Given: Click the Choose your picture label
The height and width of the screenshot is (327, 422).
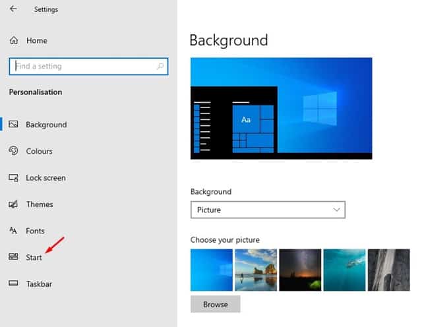Looking at the screenshot, I should point(225,240).
